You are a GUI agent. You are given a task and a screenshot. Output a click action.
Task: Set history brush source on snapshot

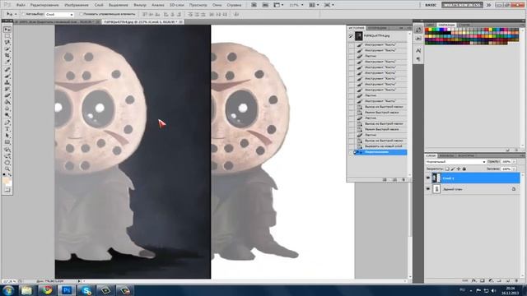[352, 35]
